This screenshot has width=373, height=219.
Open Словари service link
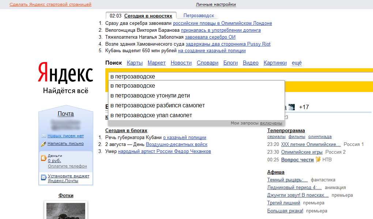tap(207, 63)
